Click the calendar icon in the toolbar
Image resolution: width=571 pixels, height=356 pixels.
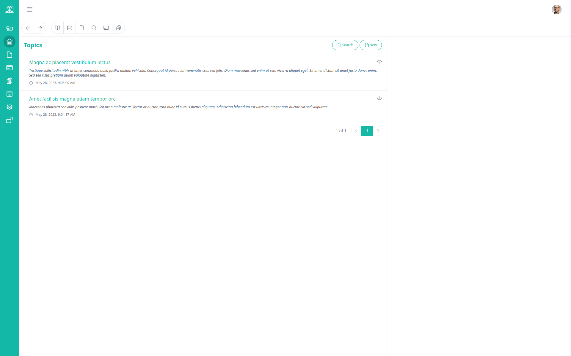pyautogui.click(x=70, y=28)
